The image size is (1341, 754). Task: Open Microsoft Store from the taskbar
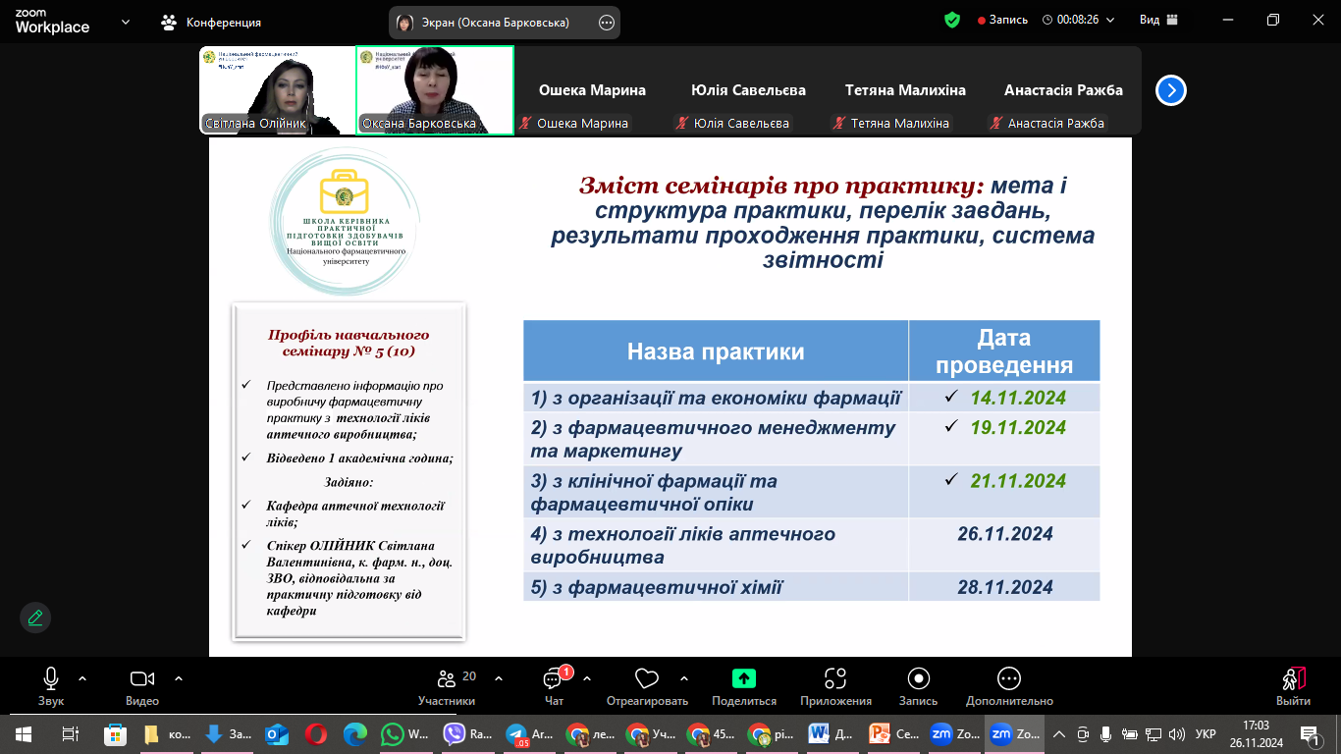(115, 733)
